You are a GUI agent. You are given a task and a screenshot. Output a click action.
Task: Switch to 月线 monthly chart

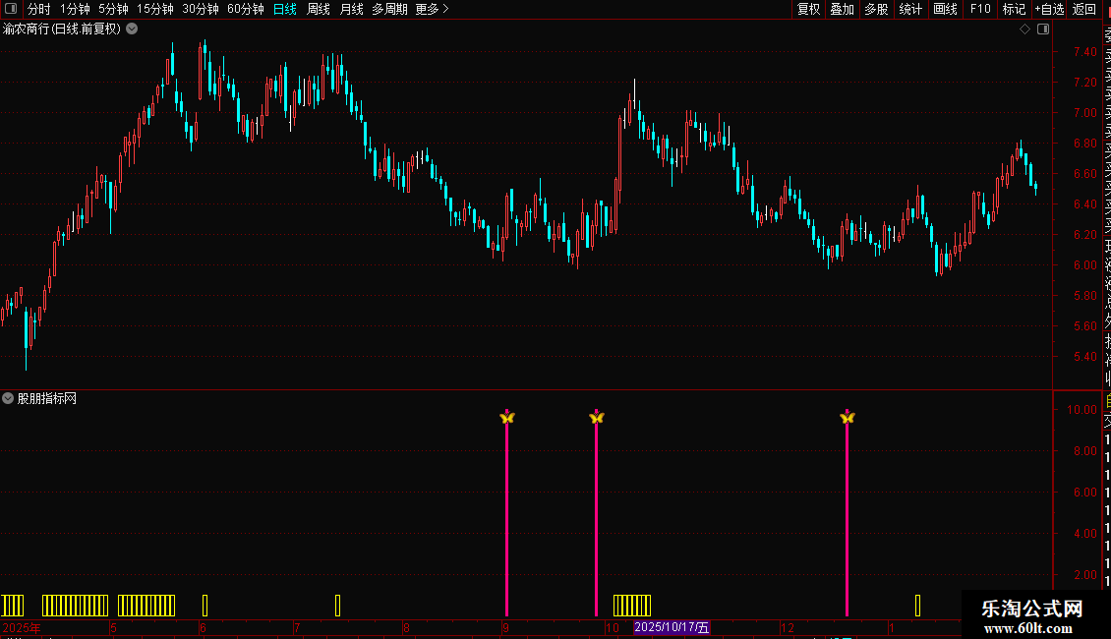tap(351, 9)
